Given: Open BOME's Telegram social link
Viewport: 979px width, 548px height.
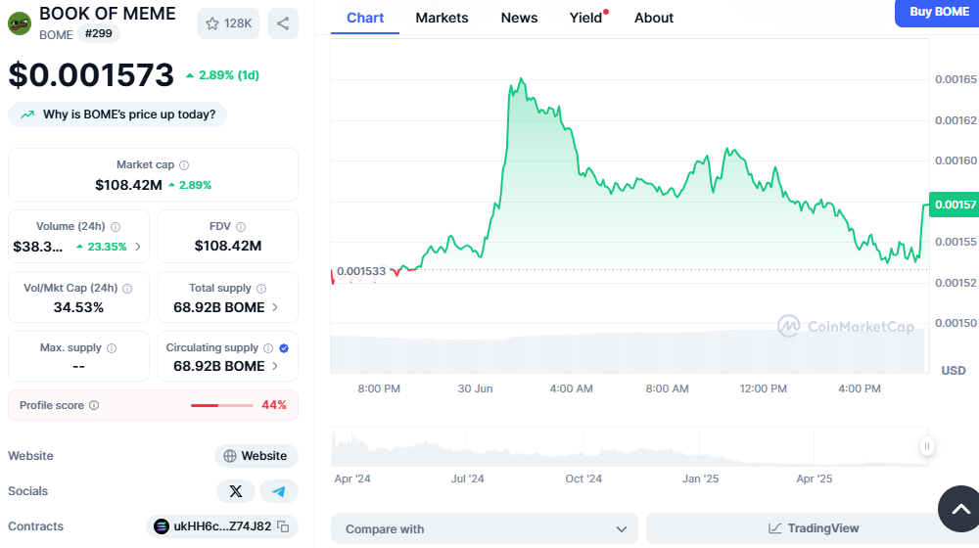Looking at the screenshot, I should tap(278, 491).
